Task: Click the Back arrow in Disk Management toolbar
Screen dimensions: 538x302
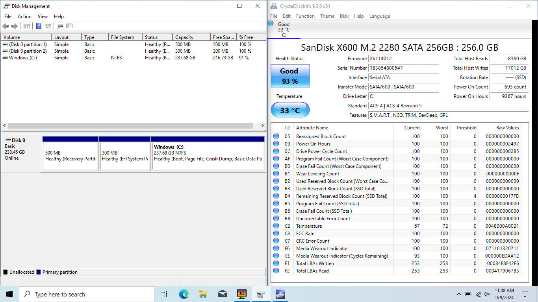Action: coord(6,26)
